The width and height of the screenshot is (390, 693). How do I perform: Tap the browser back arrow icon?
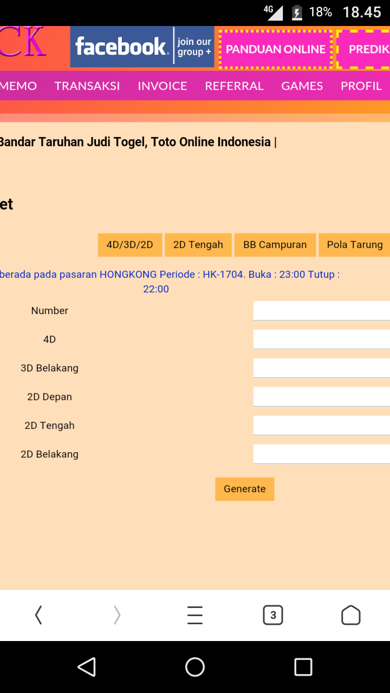pyautogui.click(x=38, y=615)
